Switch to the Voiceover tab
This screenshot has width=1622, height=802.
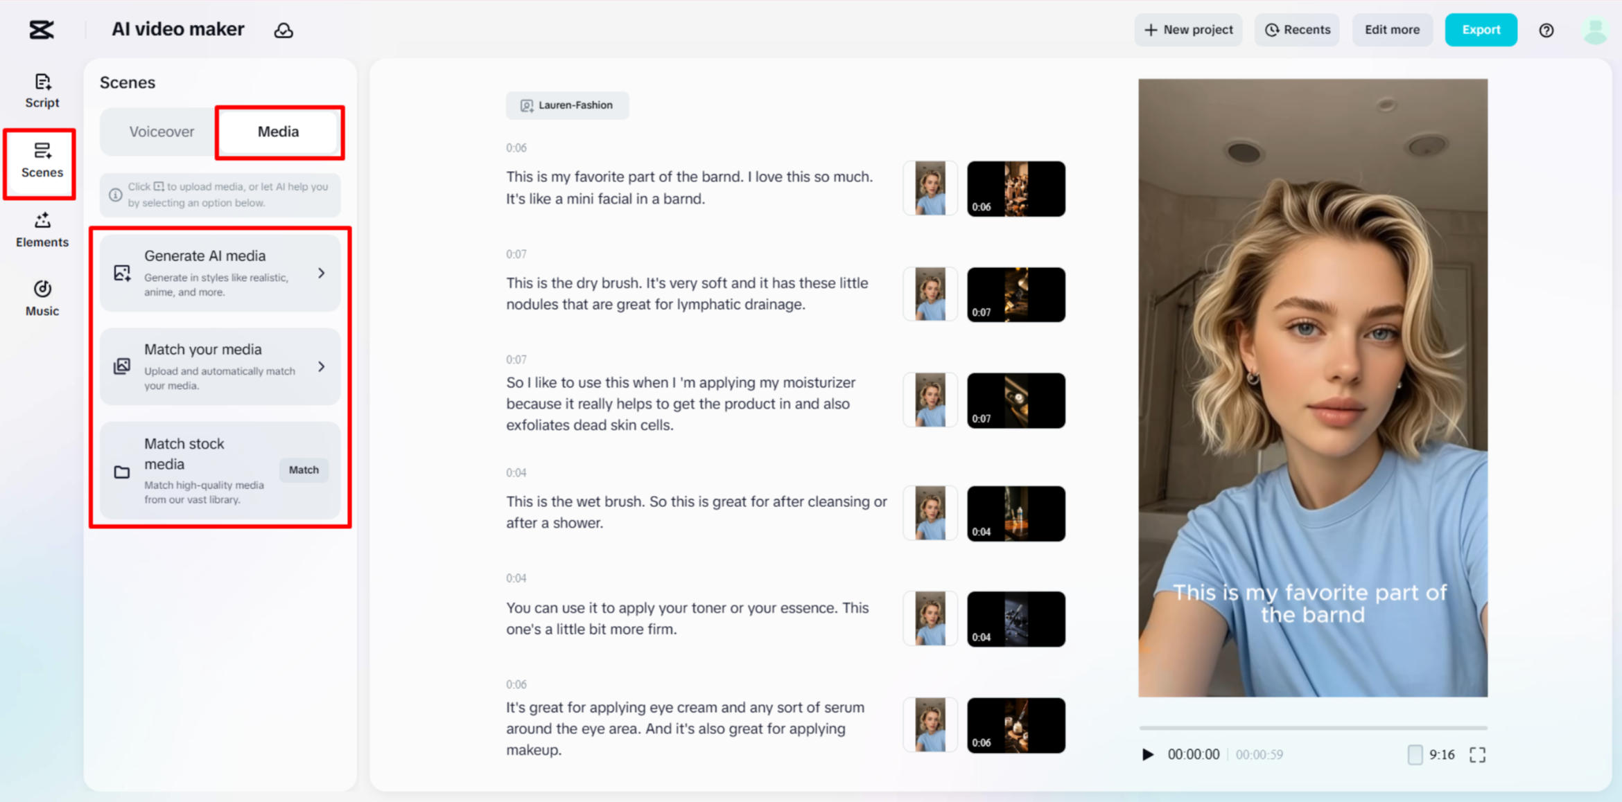(162, 132)
